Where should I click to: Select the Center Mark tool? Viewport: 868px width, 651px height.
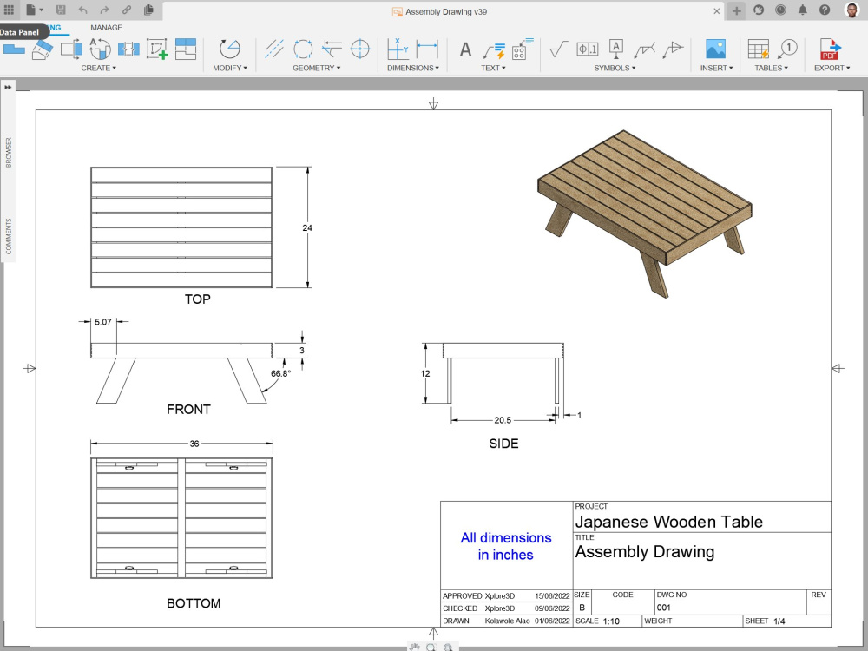[x=360, y=49]
